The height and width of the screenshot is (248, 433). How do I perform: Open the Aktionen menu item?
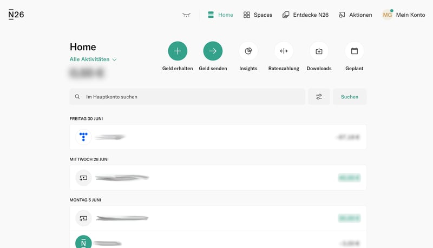[355, 15]
